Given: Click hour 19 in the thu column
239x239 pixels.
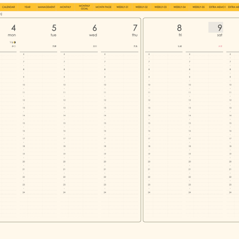Looking at the screenshot, I should [x=105, y=154].
